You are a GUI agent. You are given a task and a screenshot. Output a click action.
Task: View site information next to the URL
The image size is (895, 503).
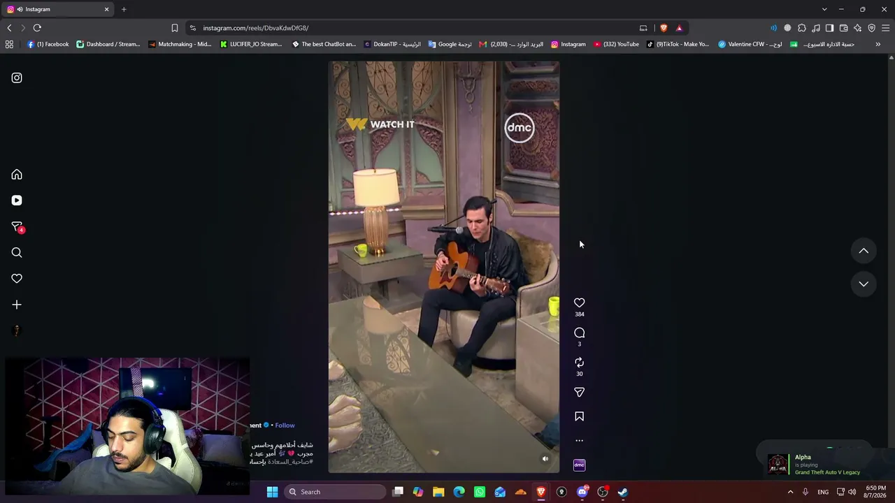point(192,28)
